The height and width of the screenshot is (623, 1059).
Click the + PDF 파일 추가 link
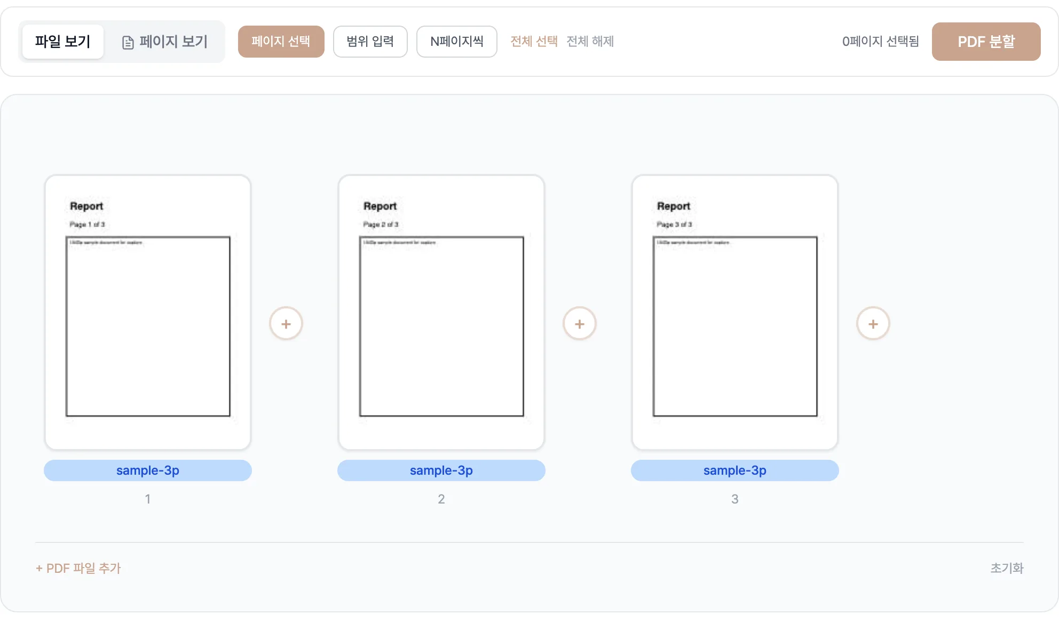[x=78, y=569]
